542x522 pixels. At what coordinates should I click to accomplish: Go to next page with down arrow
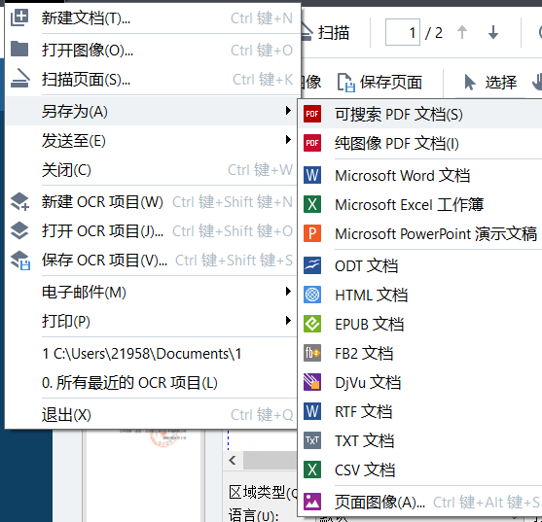click(493, 32)
